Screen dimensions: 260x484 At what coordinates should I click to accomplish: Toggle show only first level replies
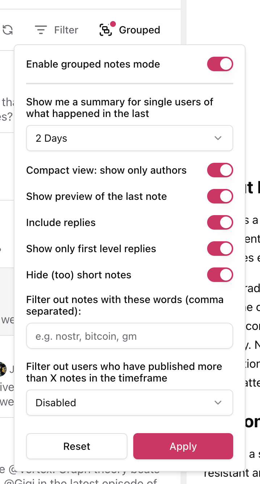tap(220, 249)
